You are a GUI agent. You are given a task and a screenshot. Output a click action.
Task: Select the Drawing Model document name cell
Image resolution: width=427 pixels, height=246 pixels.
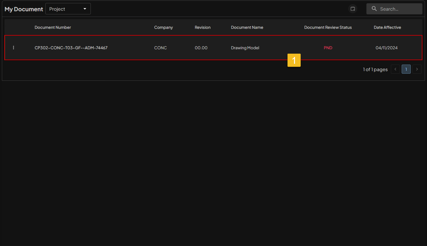(x=245, y=48)
